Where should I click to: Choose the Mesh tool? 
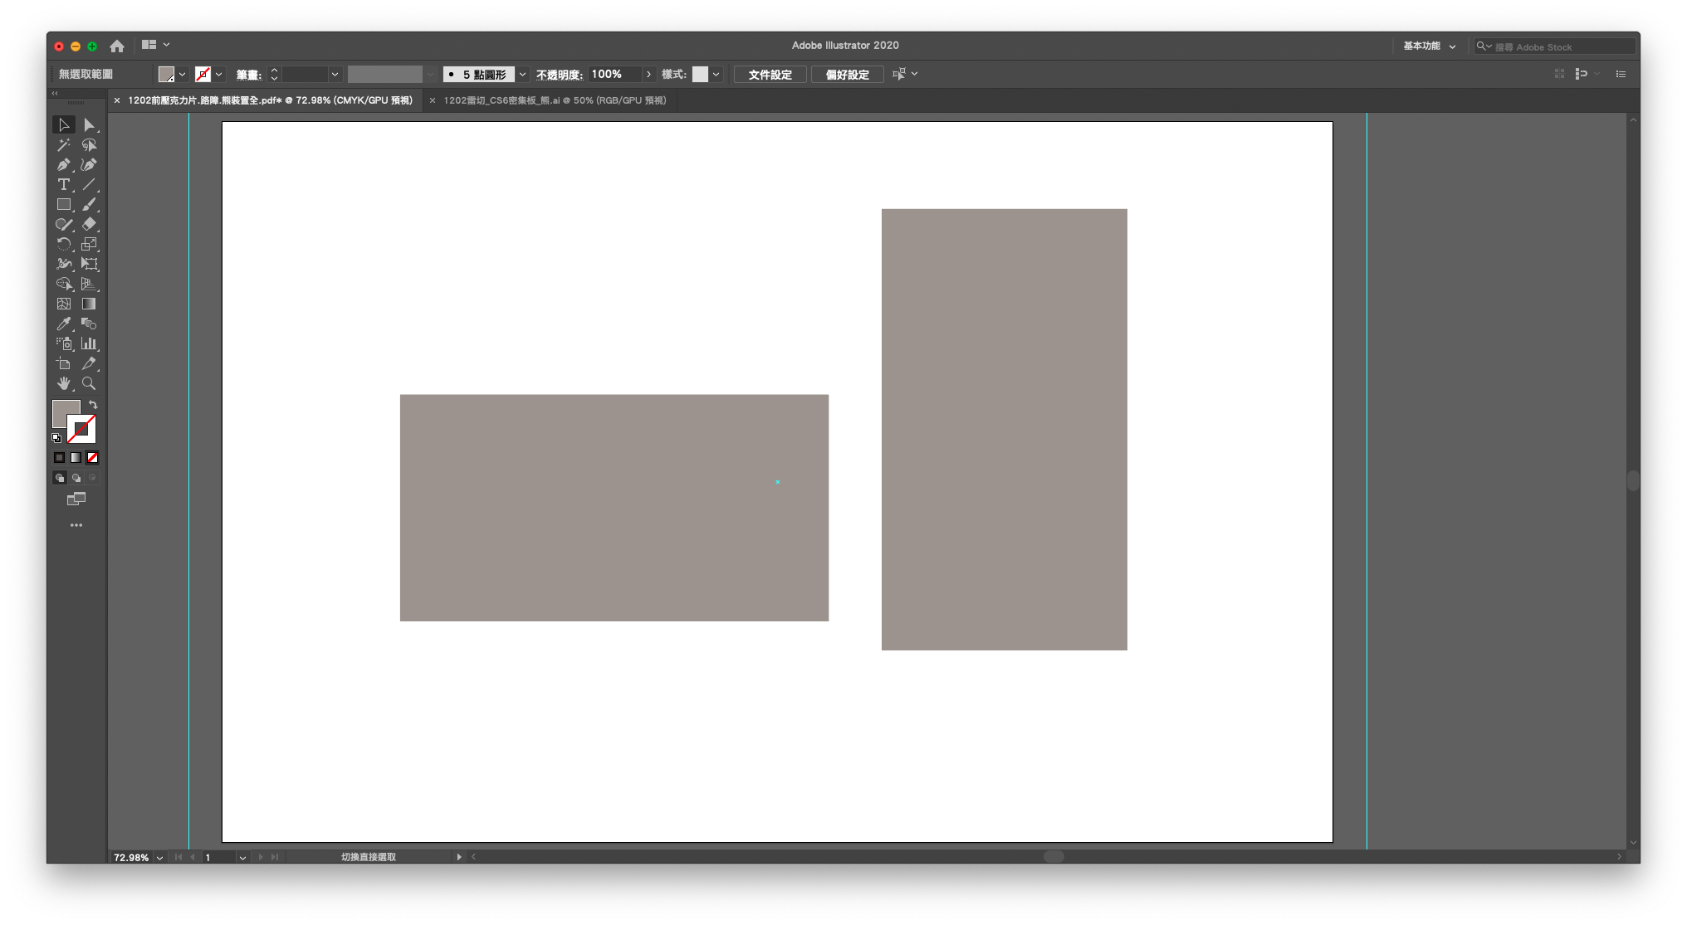click(x=64, y=304)
